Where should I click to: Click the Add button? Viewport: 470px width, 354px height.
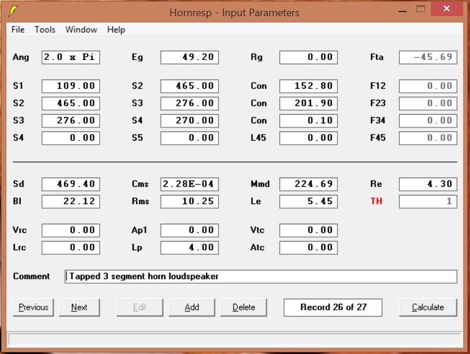pos(192,307)
